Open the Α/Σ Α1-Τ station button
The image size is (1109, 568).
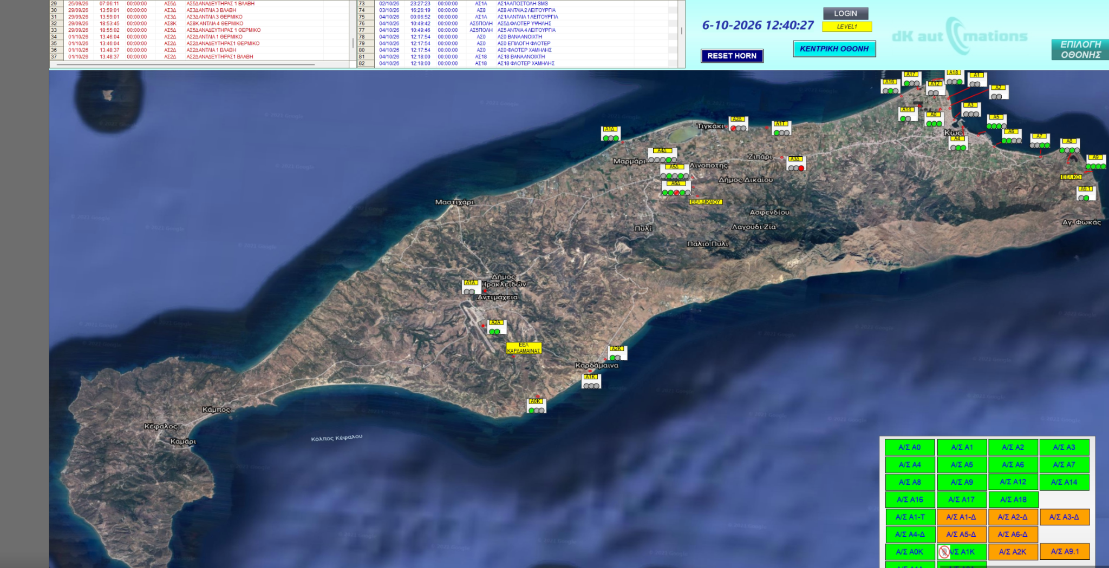click(x=910, y=517)
